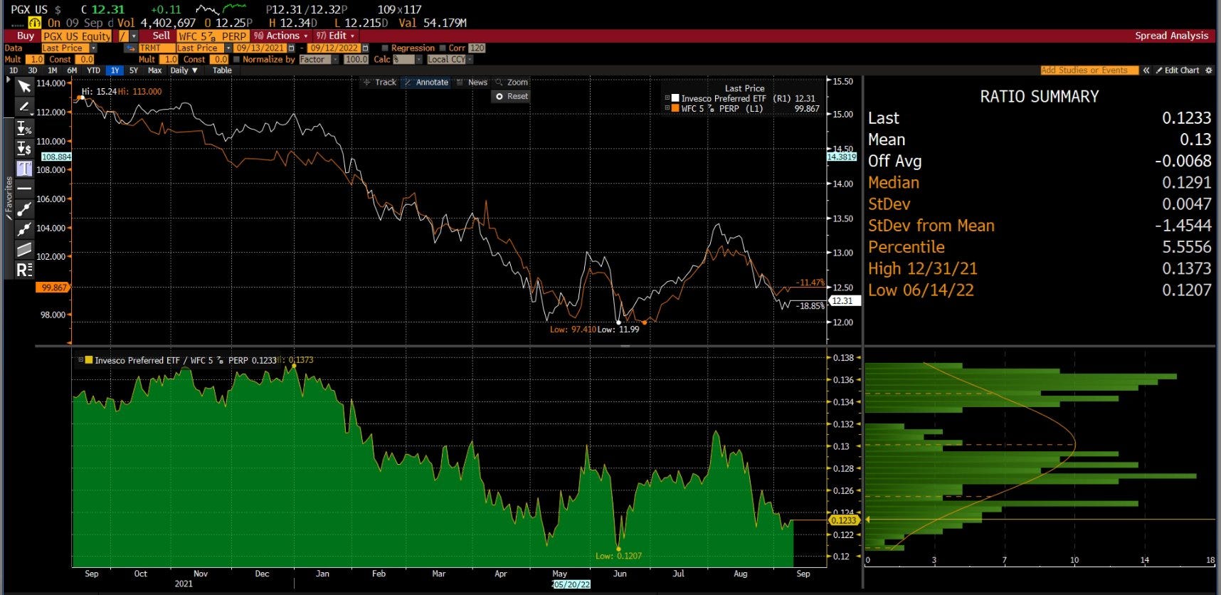Click the PGX US Equity buy field

[x=76, y=36]
